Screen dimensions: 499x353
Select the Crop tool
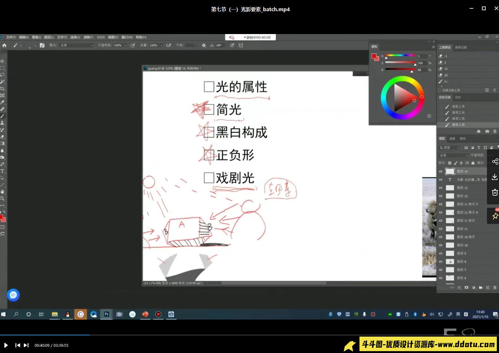[2, 89]
